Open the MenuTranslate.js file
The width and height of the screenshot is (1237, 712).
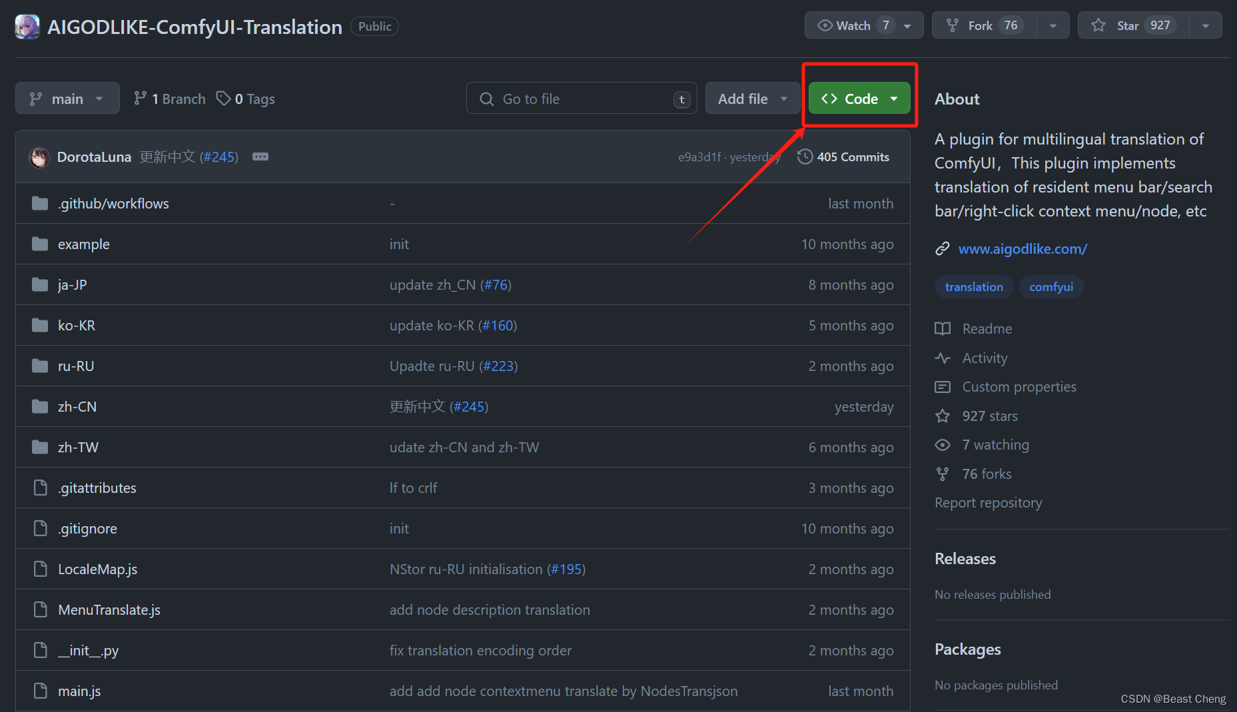[109, 610]
